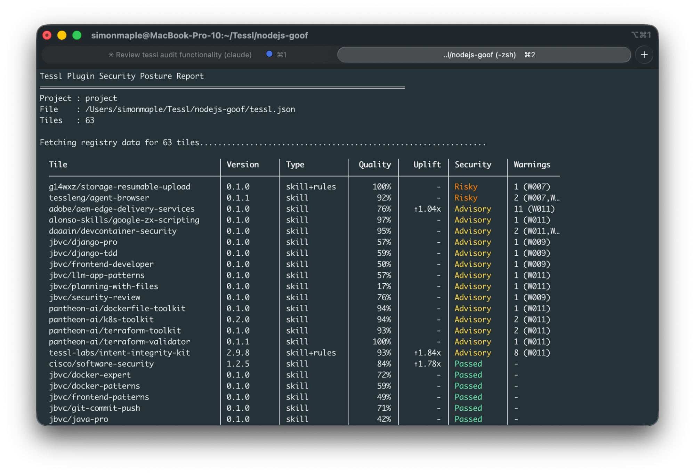Click warnings '11 (W011)' for adobe tile

(534, 209)
